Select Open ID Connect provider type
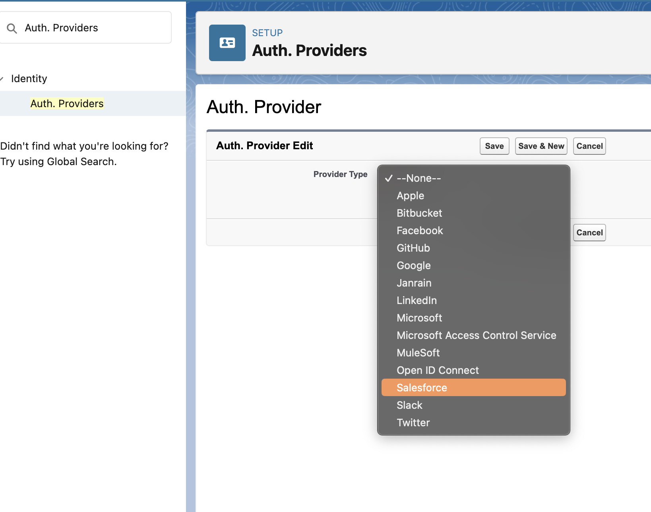 [437, 370]
